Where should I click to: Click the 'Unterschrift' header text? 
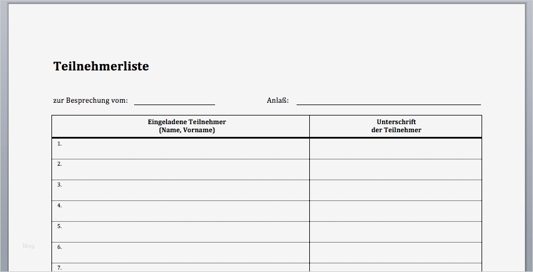[x=396, y=122]
